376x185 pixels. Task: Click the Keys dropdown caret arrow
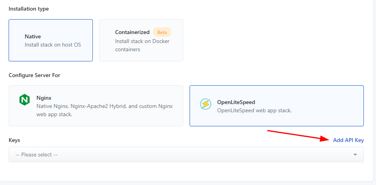pyautogui.click(x=355, y=154)
